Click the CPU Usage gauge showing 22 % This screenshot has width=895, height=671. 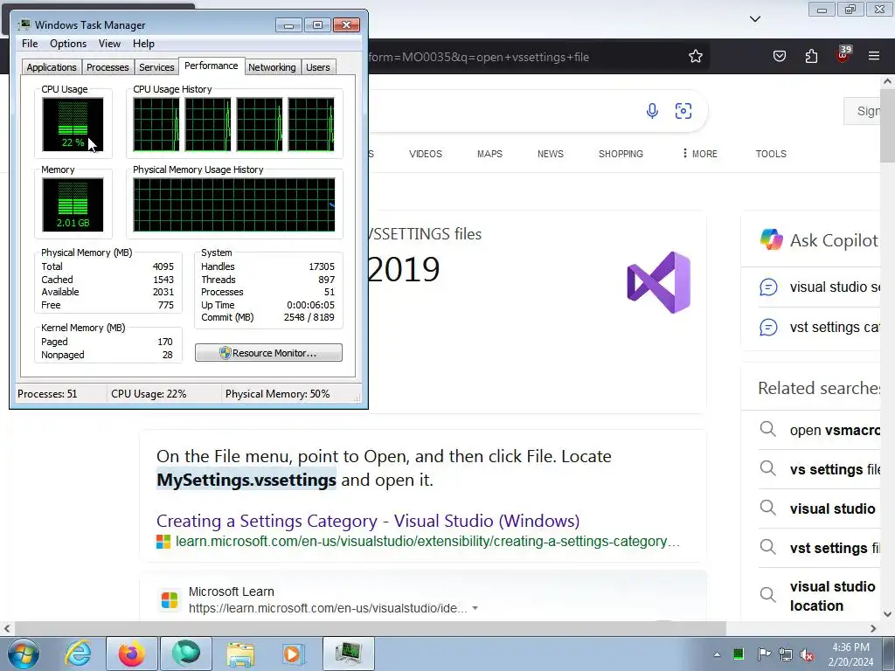(73, 124)
